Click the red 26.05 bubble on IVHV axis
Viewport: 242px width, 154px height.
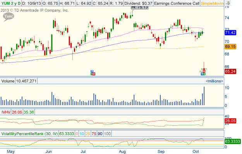coord(230,121)
